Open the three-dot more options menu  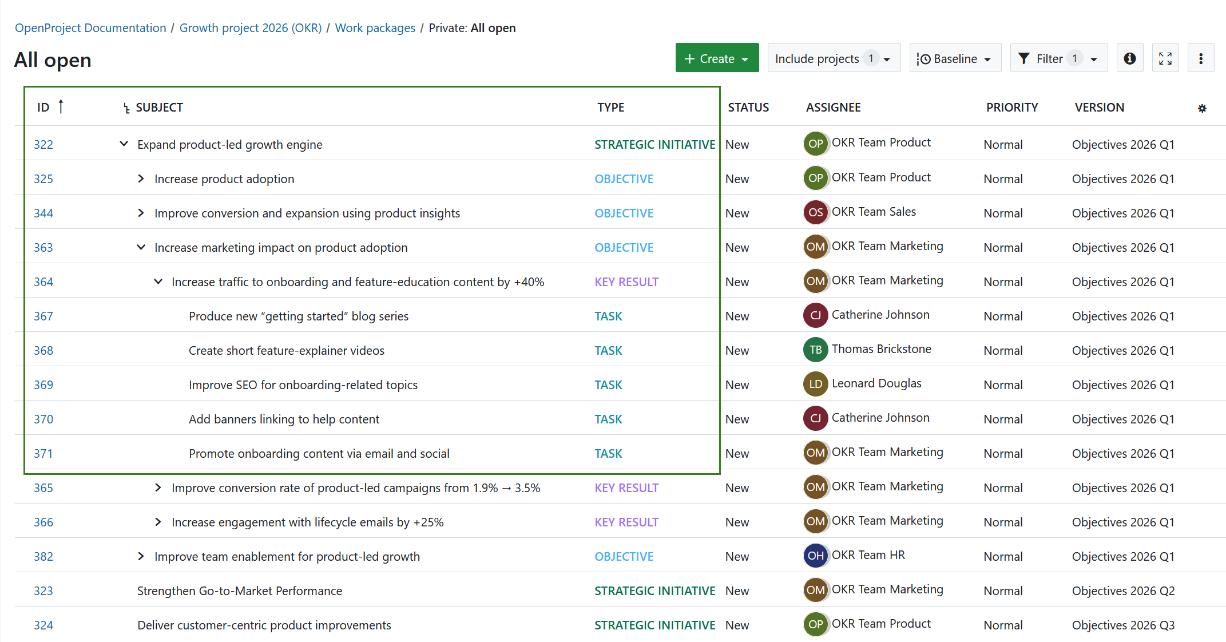pos(1201,57)
